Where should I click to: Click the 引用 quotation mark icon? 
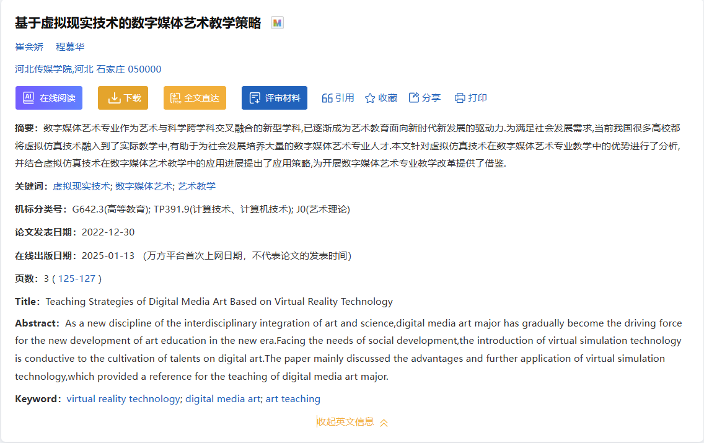pos(327,98)
